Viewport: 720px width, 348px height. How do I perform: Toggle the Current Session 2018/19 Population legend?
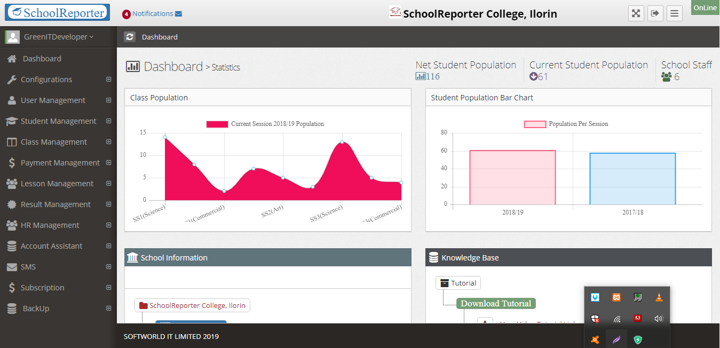265,124
